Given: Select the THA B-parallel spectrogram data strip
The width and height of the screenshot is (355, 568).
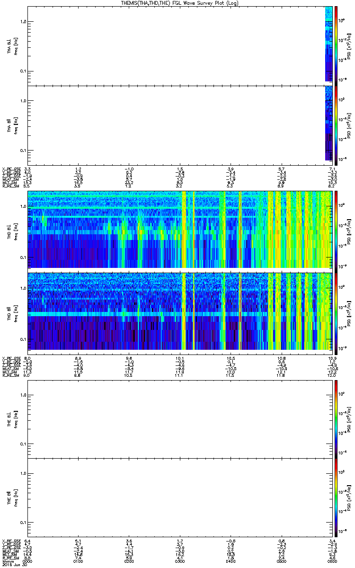Looking at the screenshot, I should (329, 123).
